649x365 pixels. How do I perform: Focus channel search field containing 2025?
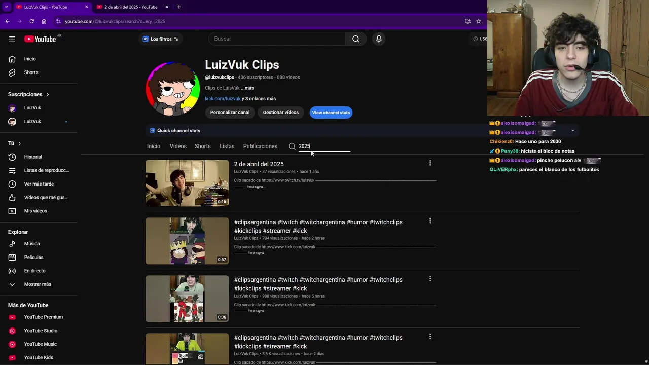324,146
